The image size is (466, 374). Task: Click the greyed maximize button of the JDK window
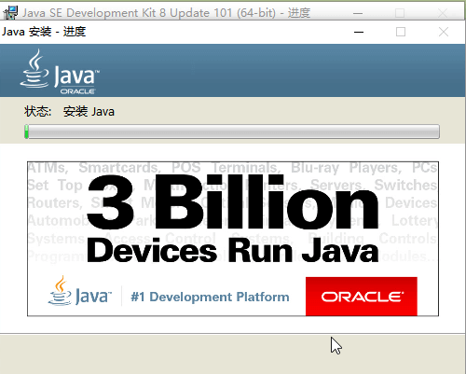pos(400,13)
